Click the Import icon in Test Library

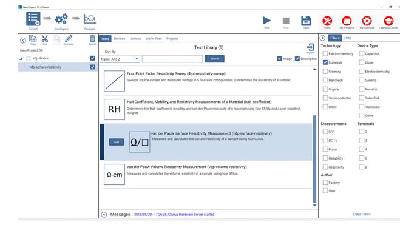310,47
